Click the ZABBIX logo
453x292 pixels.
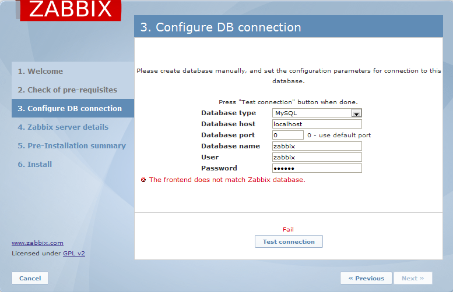pyautogui.click(x=71, y=10)
